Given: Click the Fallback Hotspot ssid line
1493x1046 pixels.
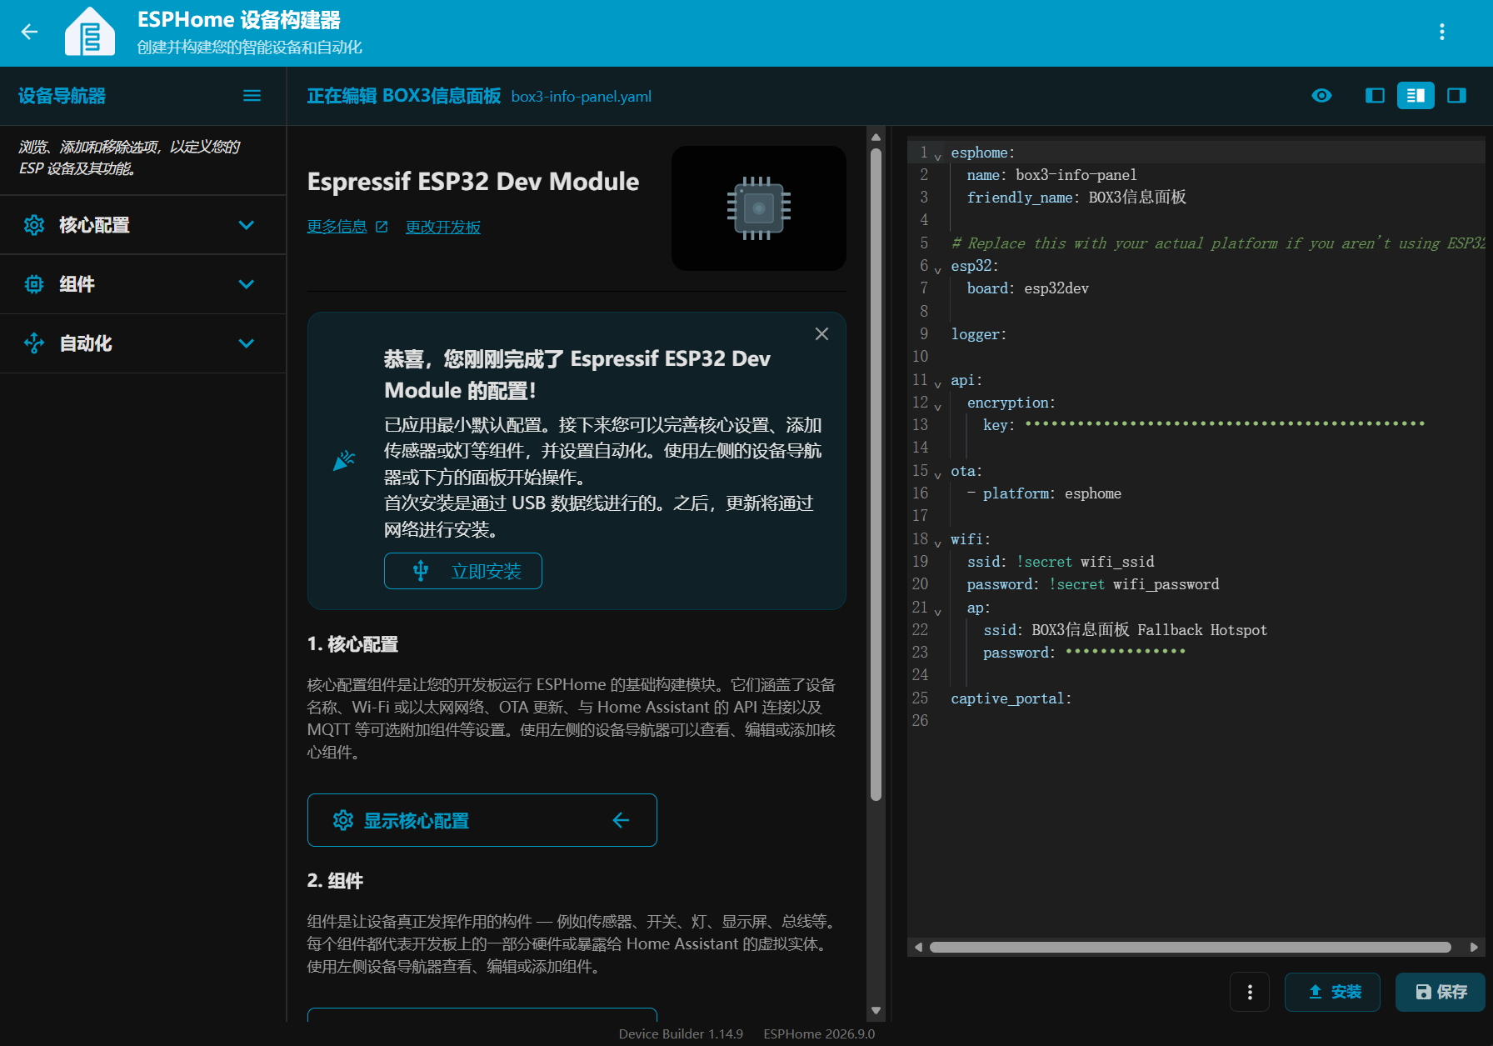Looking at the screenshot, I should point(1126,630).
